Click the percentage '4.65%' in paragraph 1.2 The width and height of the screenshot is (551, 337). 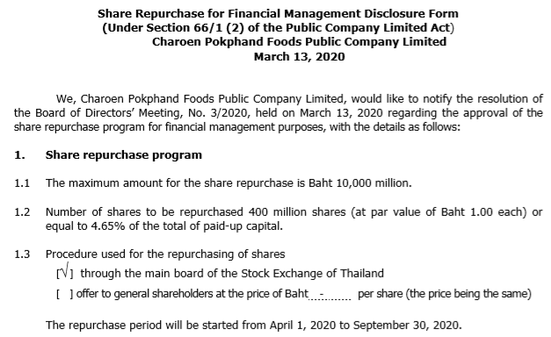coord(108,226)
